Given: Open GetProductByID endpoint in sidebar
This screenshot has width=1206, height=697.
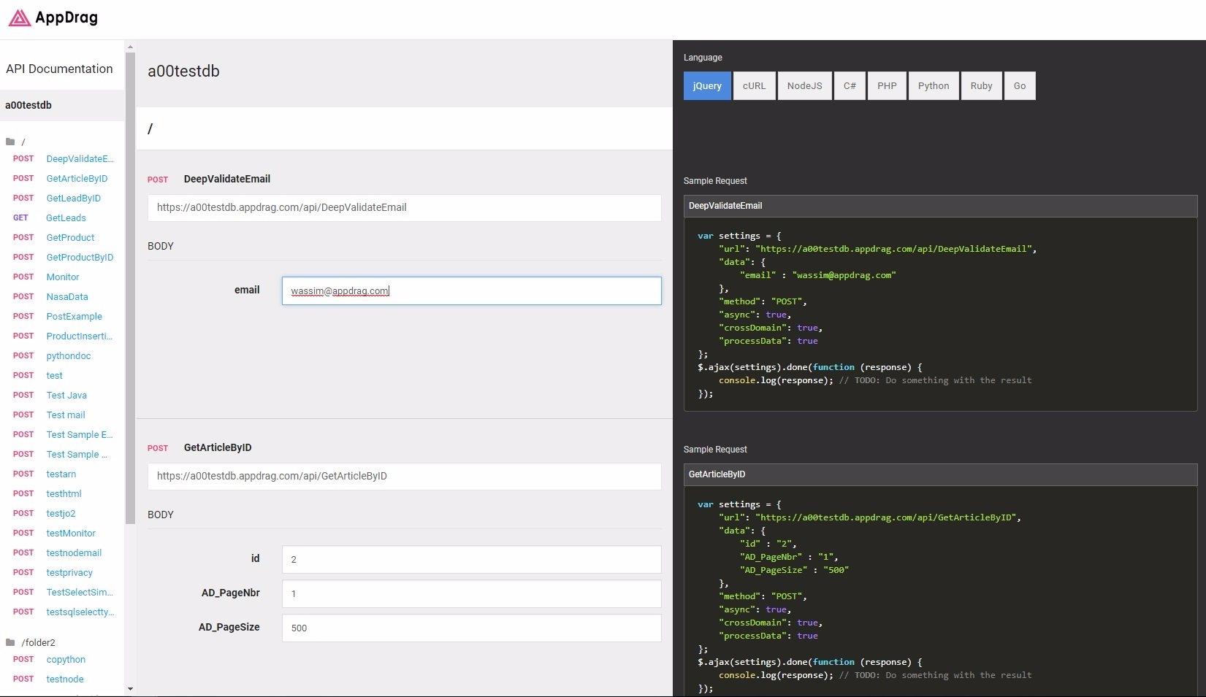Looking at the screenshot, I should 80,257.
